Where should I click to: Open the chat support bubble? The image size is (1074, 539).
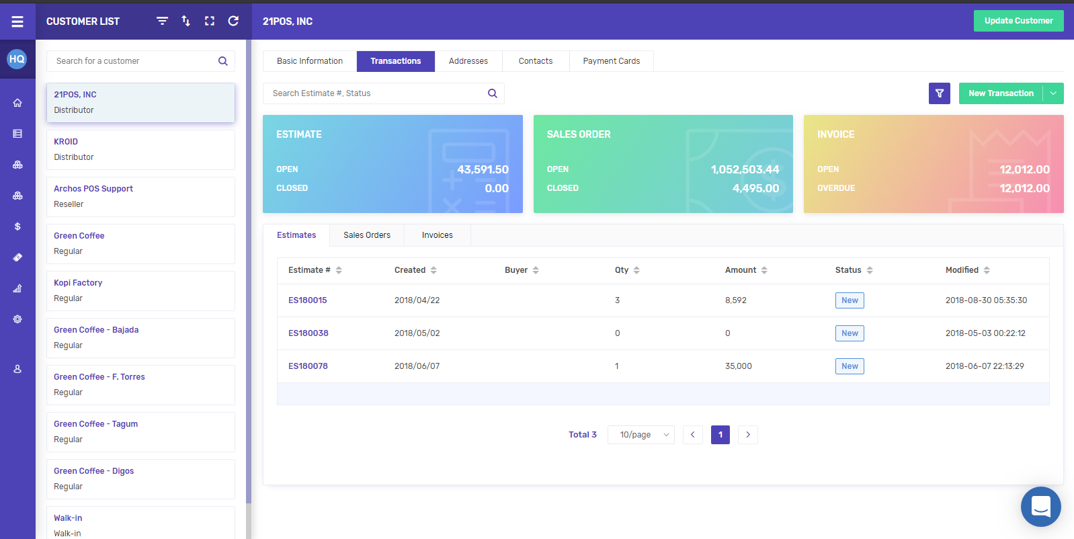click(1040, 507)
